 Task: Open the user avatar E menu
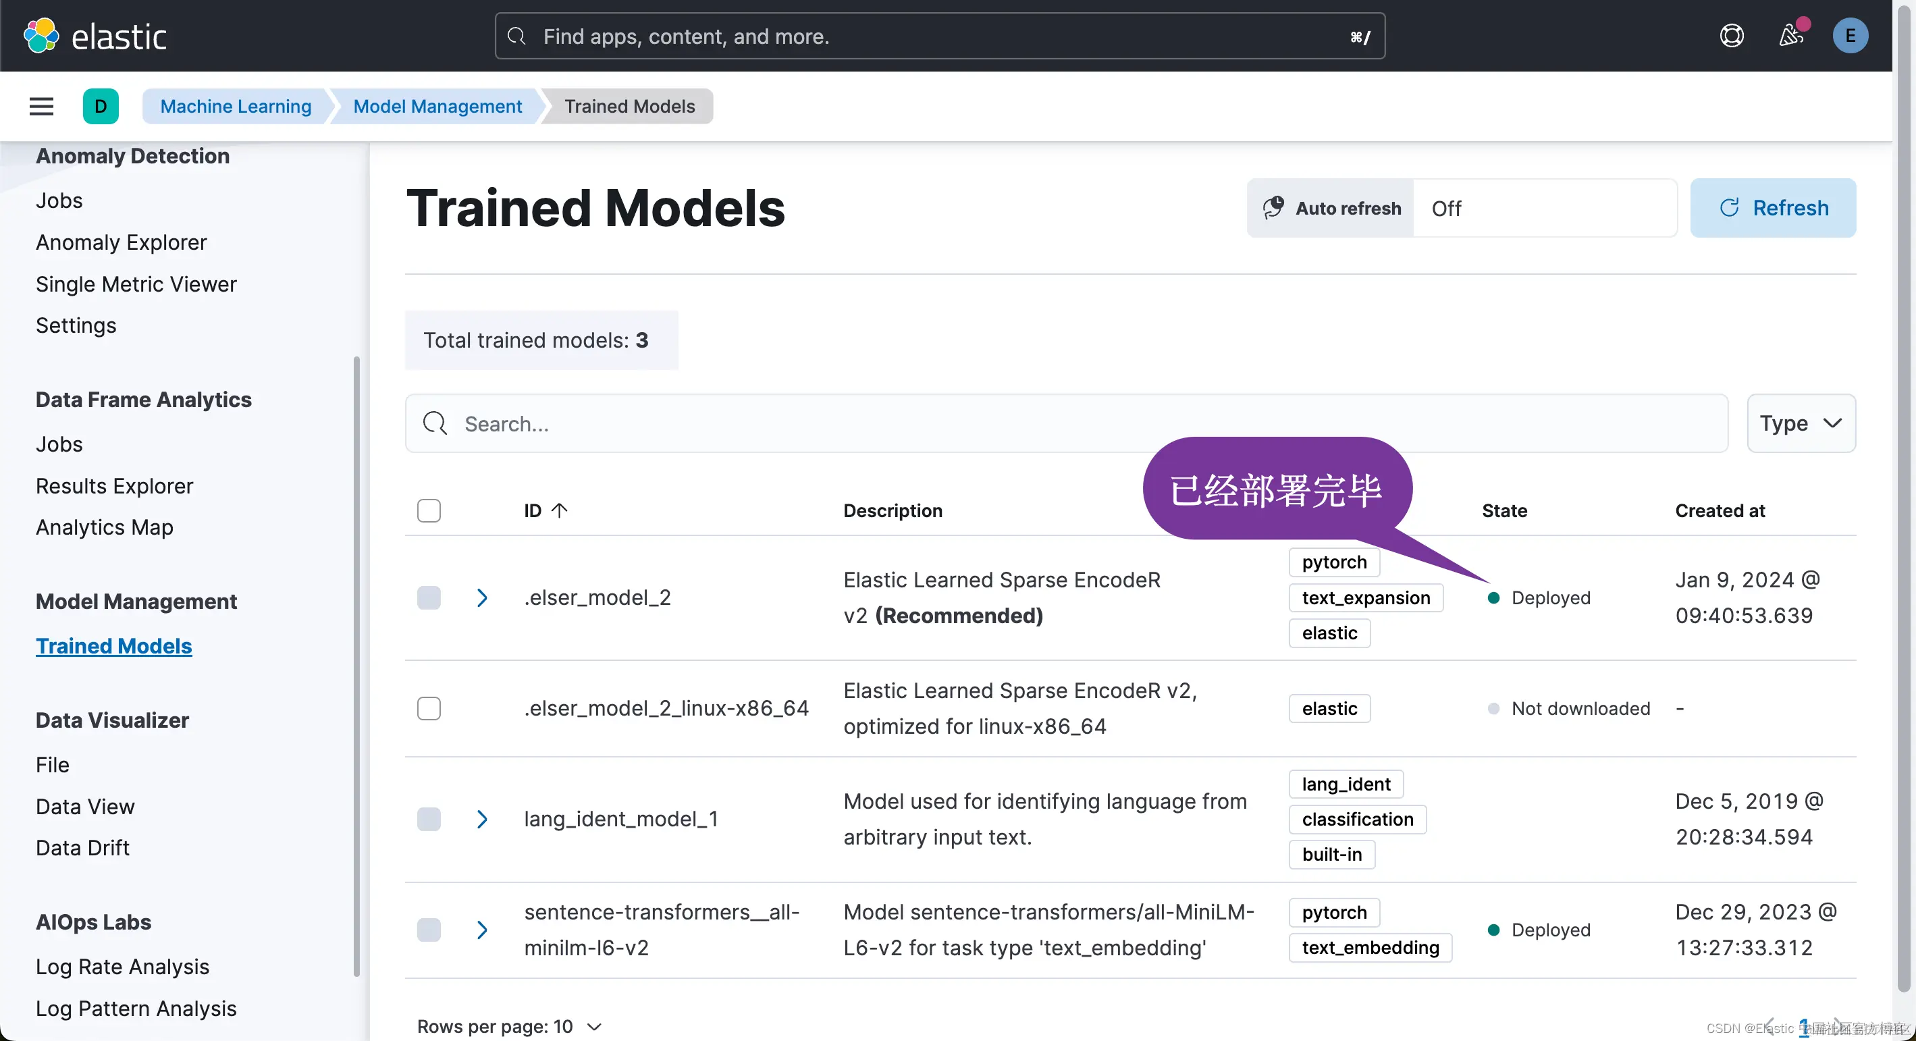[1850, 36]
